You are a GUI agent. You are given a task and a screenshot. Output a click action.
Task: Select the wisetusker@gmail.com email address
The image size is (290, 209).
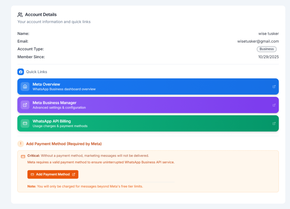pyautogui.click(x=258, y=41)
